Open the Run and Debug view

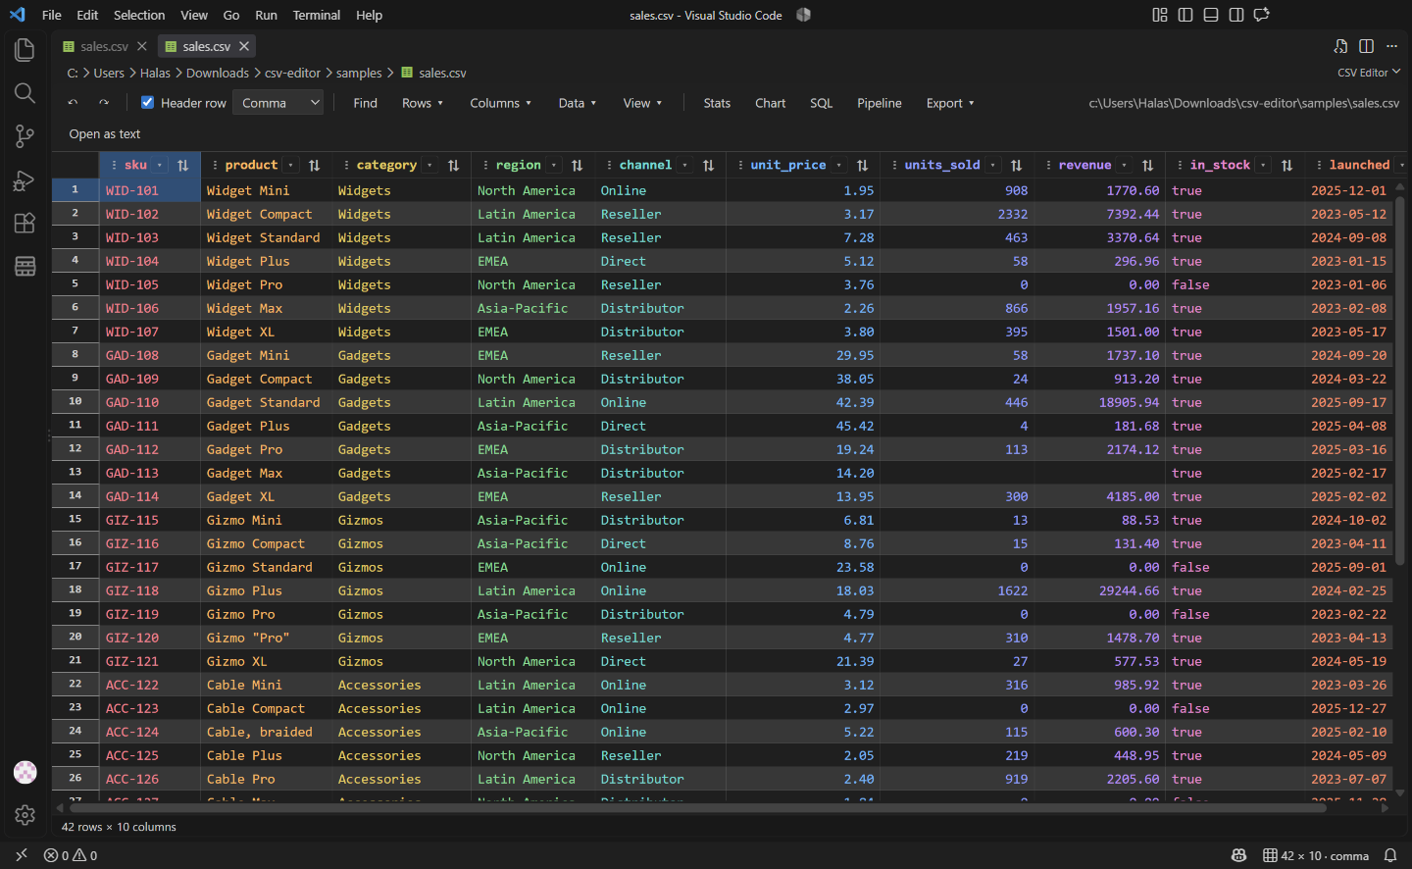coord(25,179)
